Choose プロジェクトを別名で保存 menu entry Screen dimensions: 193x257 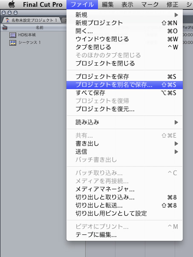pyautogui.click(x=124, y=85)
